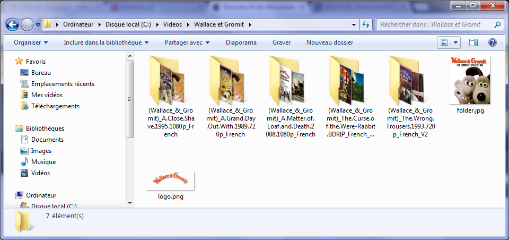Select the Musique library icon

24,162
